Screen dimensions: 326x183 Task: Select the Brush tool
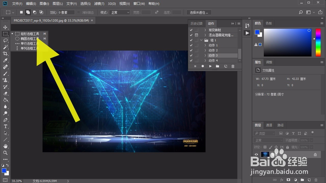pos(6,73)
